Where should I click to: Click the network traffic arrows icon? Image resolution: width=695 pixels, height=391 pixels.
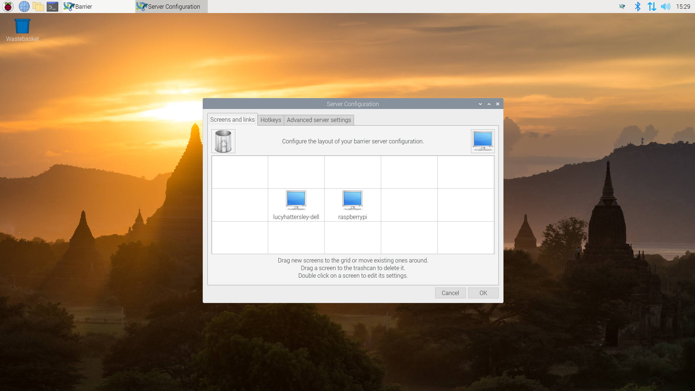coord(652,7)
